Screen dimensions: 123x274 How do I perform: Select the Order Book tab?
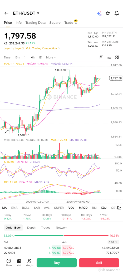13,228
